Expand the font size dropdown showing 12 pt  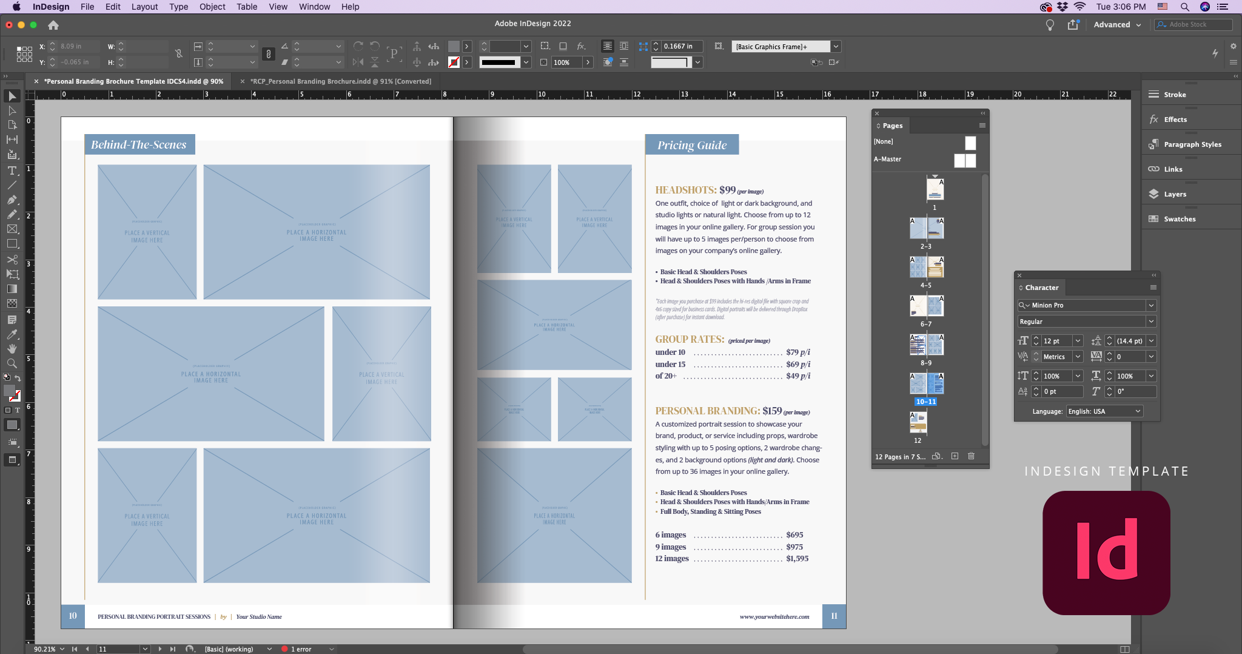click(x=1078, y=341)
